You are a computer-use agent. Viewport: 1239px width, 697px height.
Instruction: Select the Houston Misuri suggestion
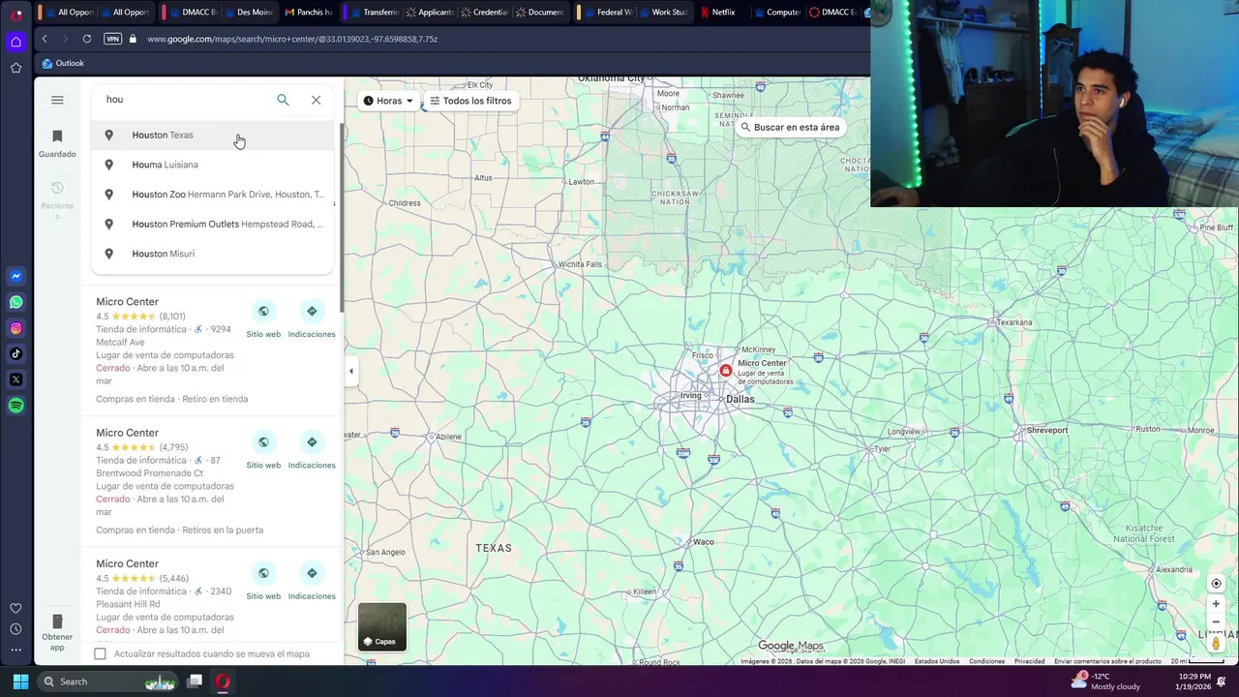coord(212,254)
